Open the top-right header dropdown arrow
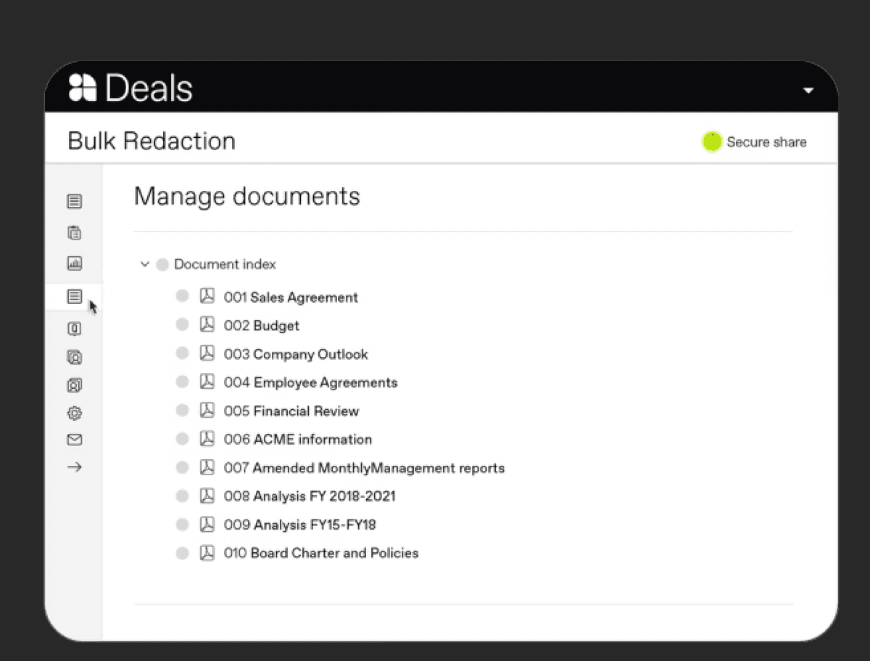 (808, 91)
